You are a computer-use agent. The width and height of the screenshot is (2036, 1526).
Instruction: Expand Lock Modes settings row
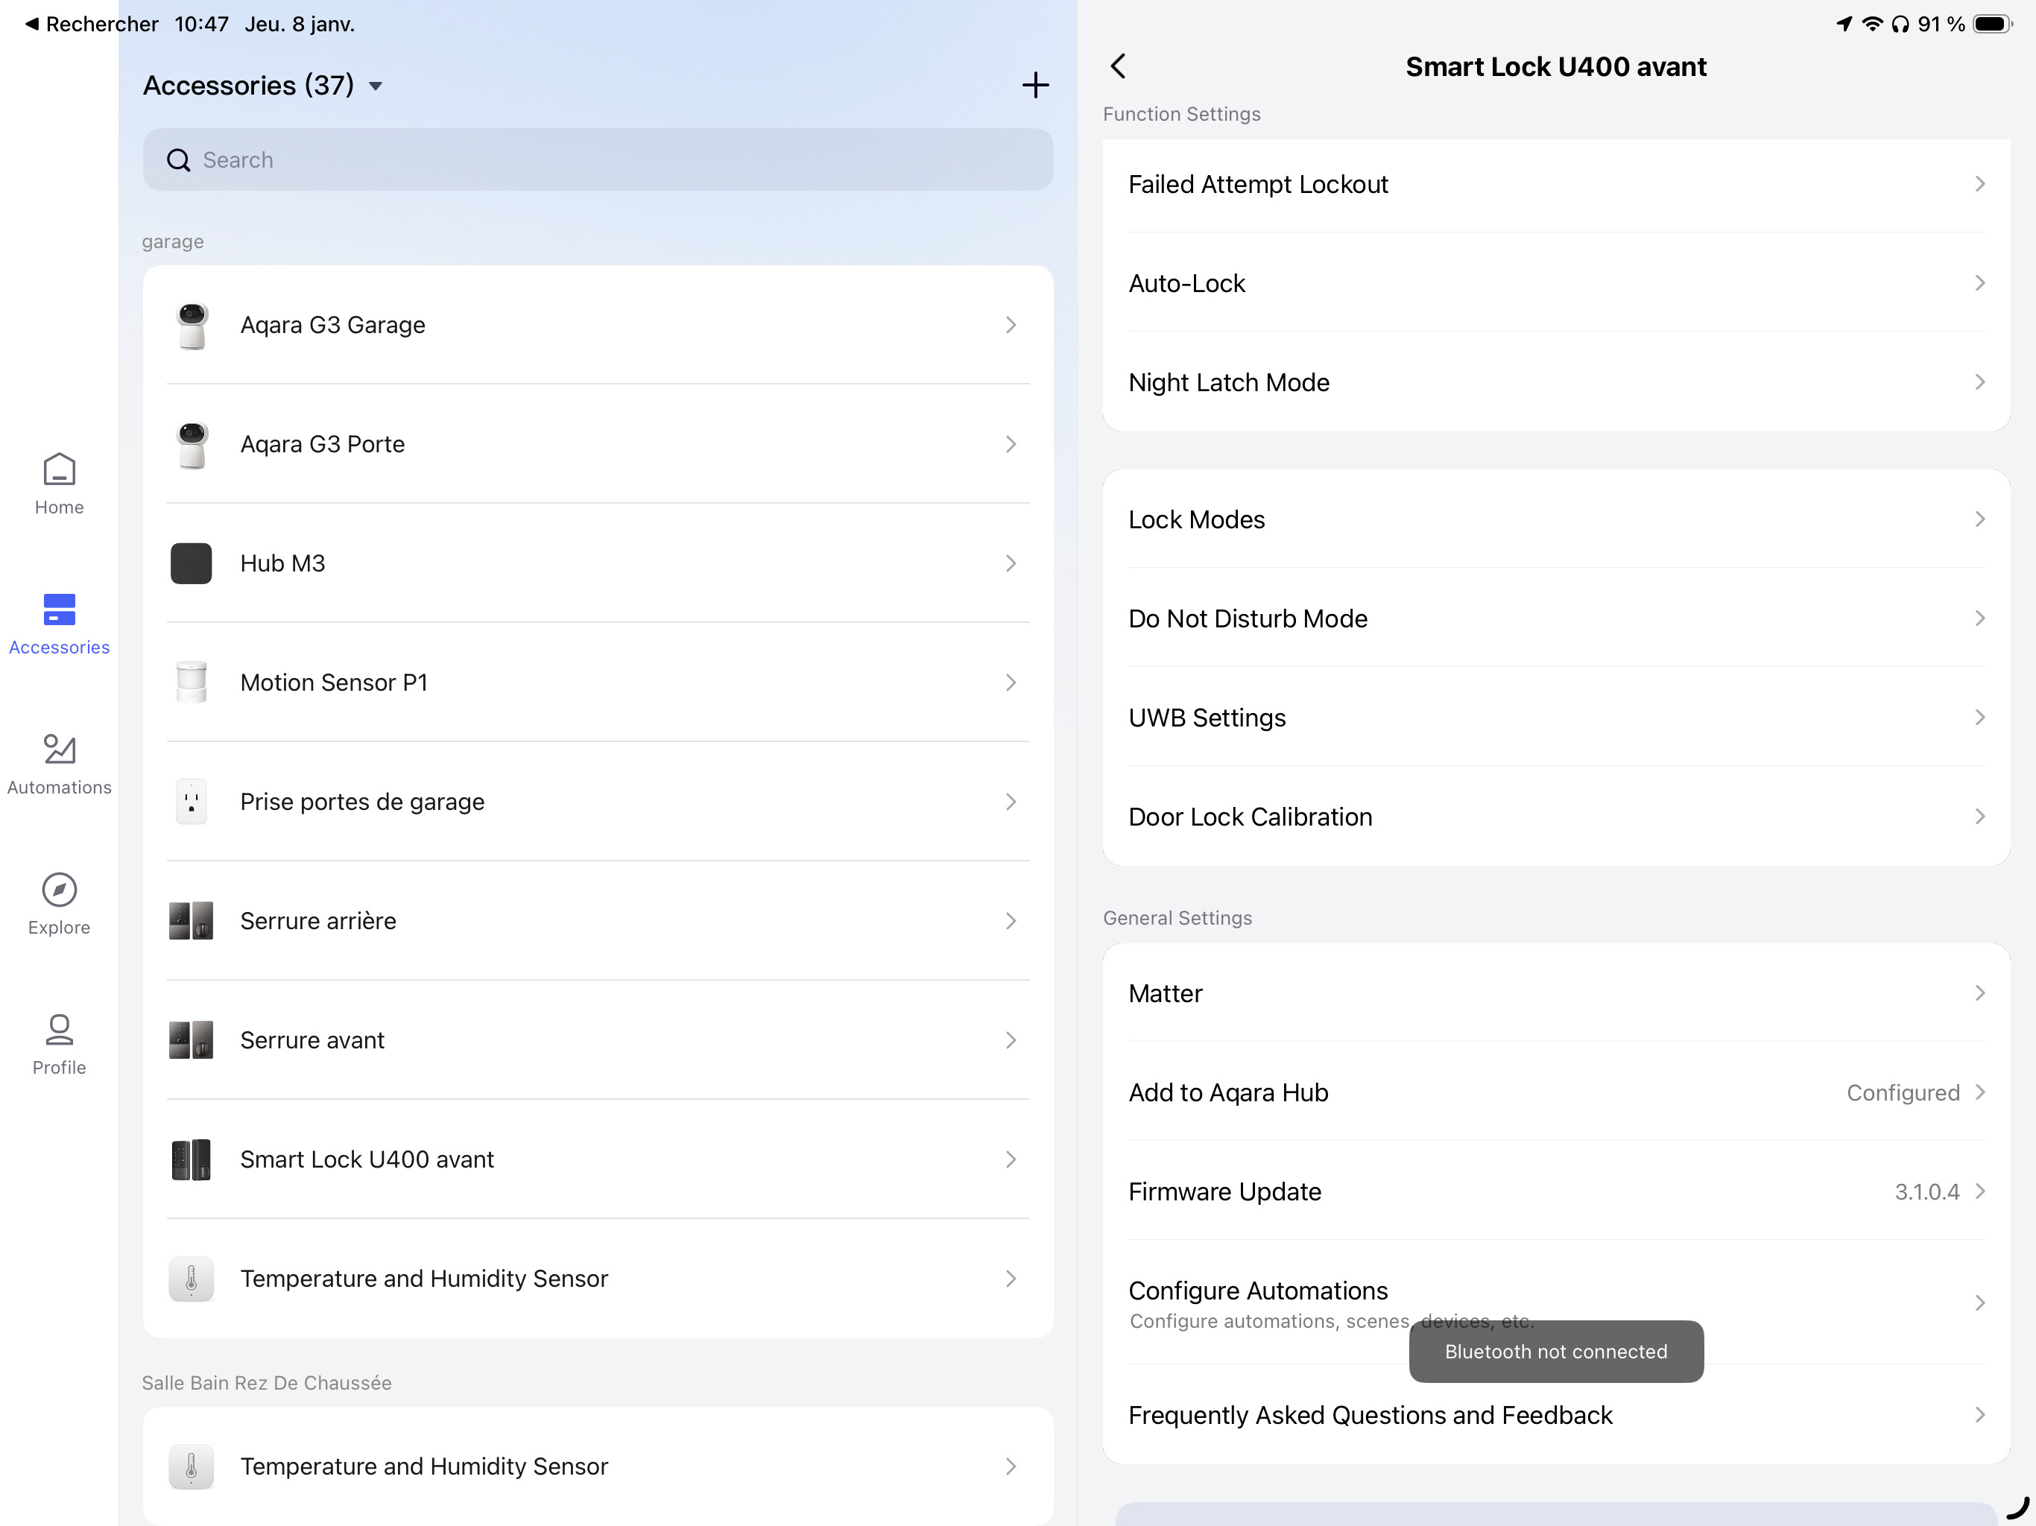click(x=1555, y=520)
